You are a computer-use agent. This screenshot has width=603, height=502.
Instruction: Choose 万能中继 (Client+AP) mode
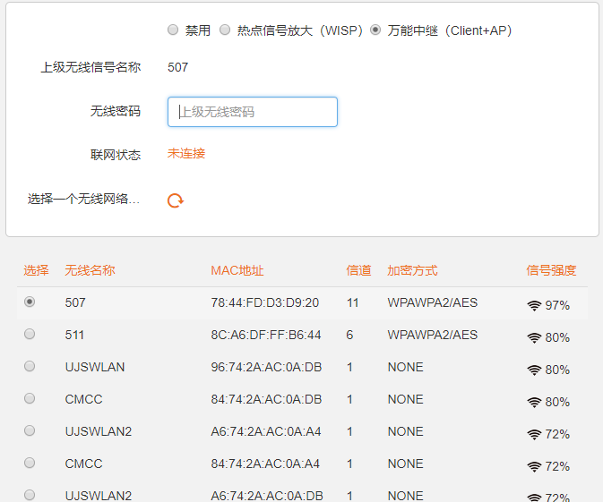click(375, 30)
